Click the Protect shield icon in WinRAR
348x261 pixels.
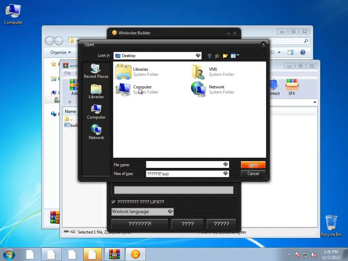(x=274, y=87)
